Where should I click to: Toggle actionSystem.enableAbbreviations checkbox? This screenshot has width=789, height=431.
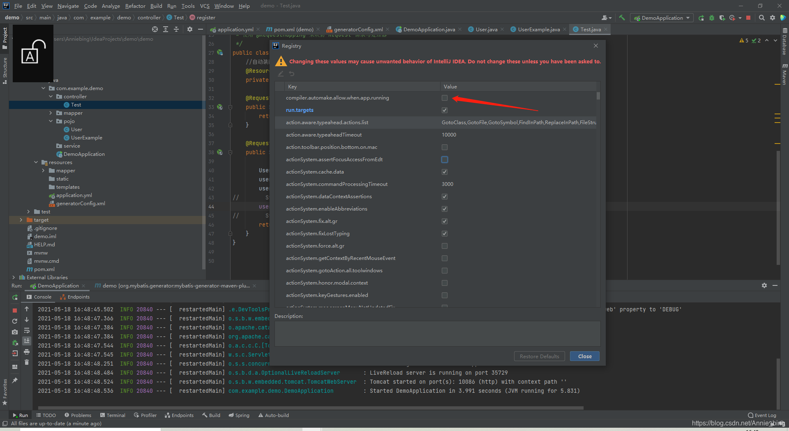tap(445, 209)
